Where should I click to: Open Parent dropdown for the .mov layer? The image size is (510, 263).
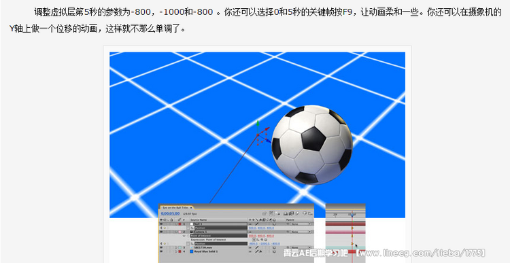pos(301,247)
